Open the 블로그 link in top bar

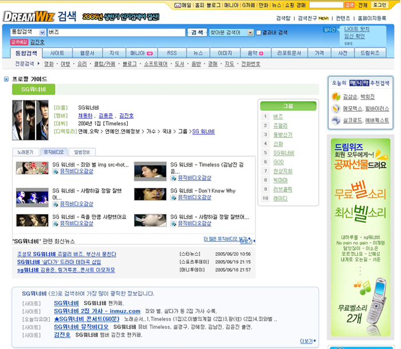[214, 5]
